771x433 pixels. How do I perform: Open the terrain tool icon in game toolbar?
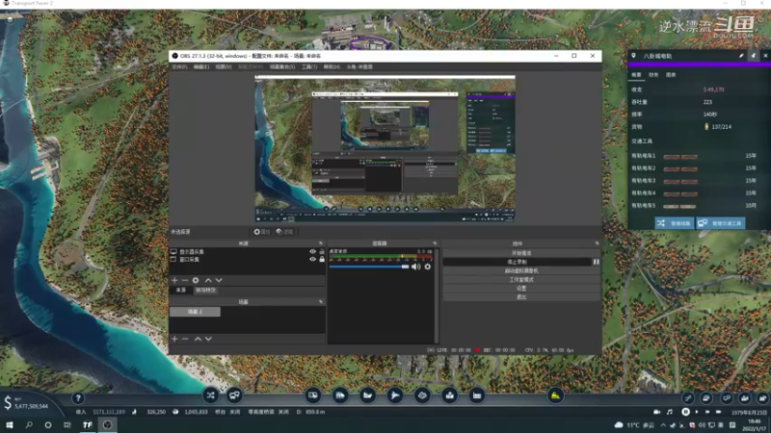click(x=422, y=395)
